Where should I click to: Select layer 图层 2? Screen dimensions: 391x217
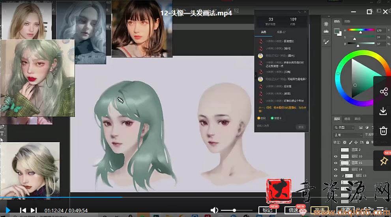[x=356, y=150]
